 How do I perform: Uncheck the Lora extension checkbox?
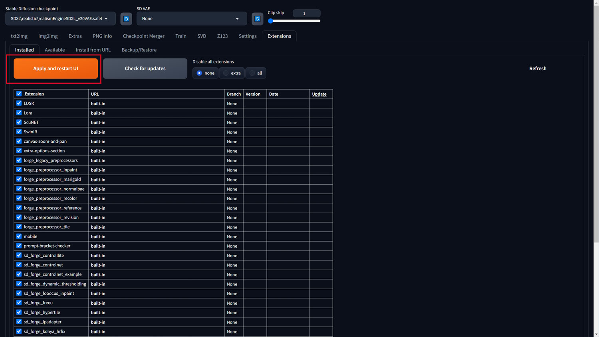click(x=19, y=113)
